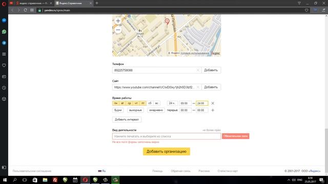The height and width of the screenshot is (184, 328).
Task: Zoom in on the map with plus
Action: click(118, 21)
